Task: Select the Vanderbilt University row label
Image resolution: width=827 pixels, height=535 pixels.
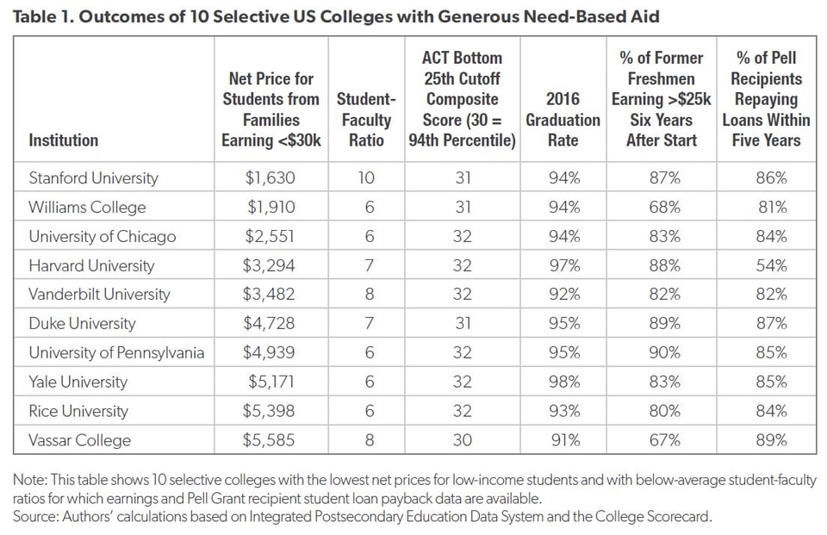Action: [99, 295]
